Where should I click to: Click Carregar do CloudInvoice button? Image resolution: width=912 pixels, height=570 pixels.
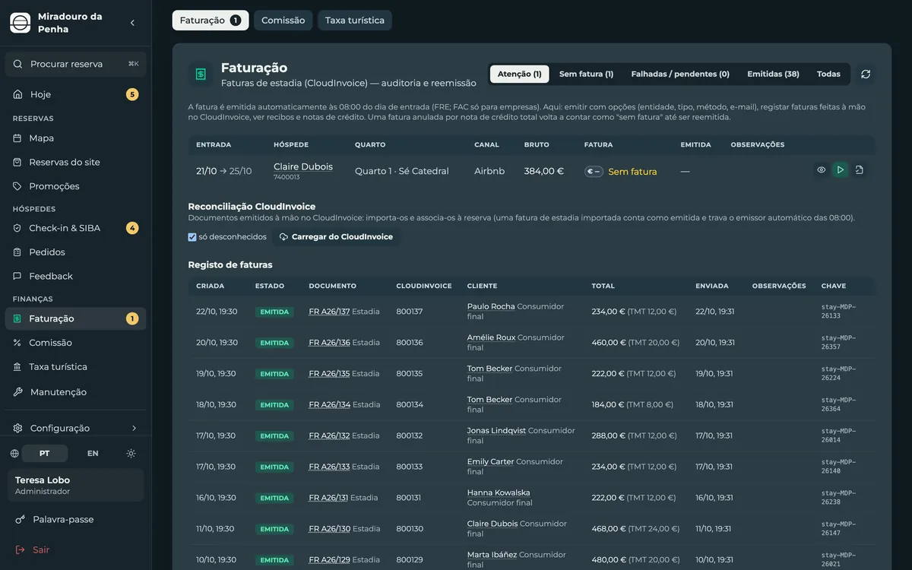(336, 237)
